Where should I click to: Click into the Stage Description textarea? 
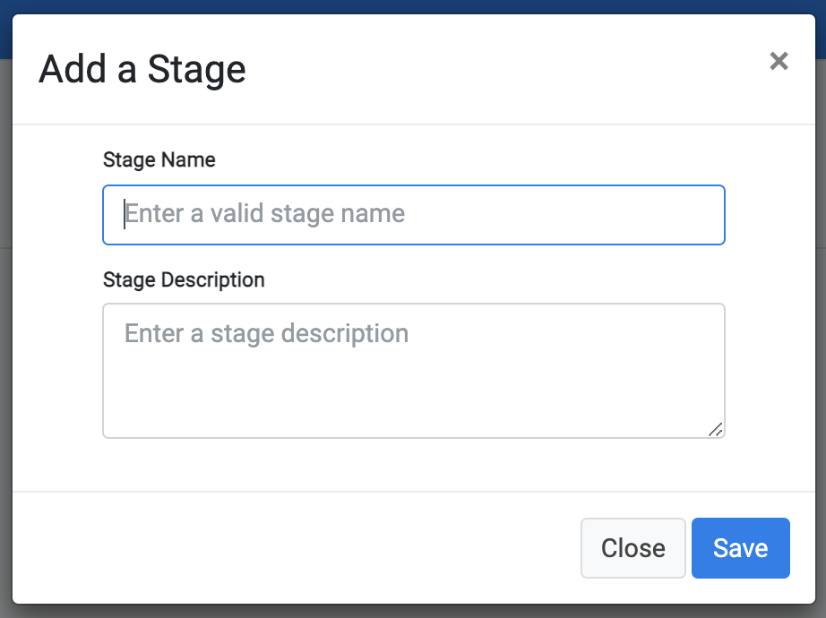[x=414, y=371]
